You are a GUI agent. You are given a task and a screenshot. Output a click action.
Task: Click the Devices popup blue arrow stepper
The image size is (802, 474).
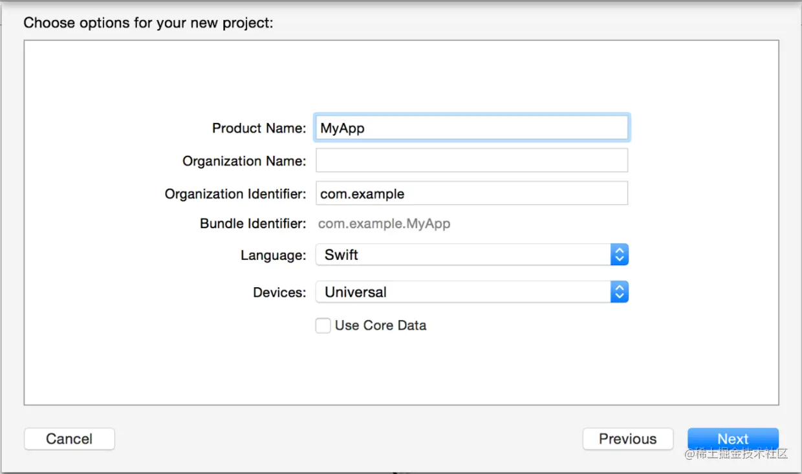pyautogui.click(x=619, y=292)
